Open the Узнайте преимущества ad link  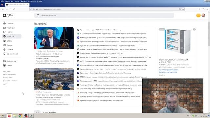coord(169,70)
